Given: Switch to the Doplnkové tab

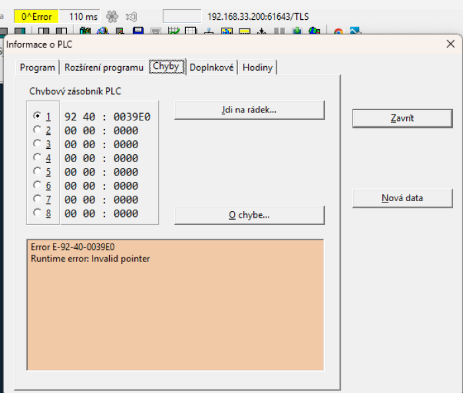Looking at the screenshot, I should 211,67.
